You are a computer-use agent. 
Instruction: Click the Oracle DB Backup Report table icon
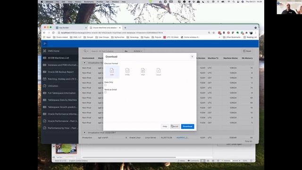click(x=45, y=72)
